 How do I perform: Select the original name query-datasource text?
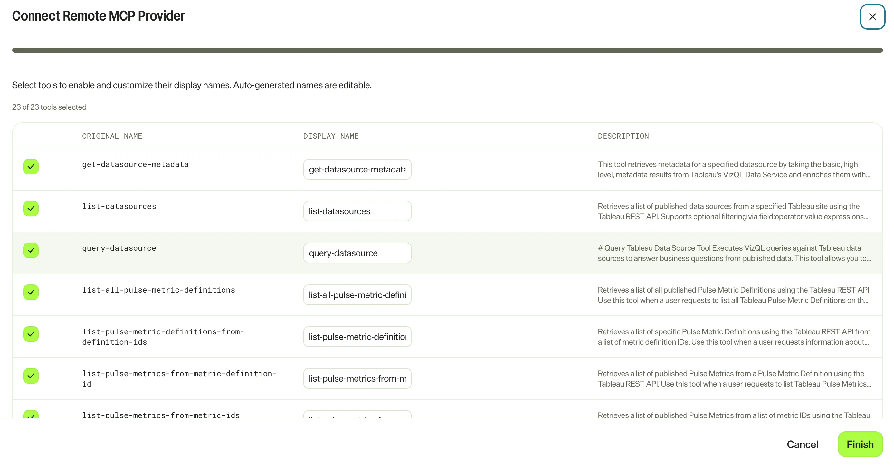(119, 248)
